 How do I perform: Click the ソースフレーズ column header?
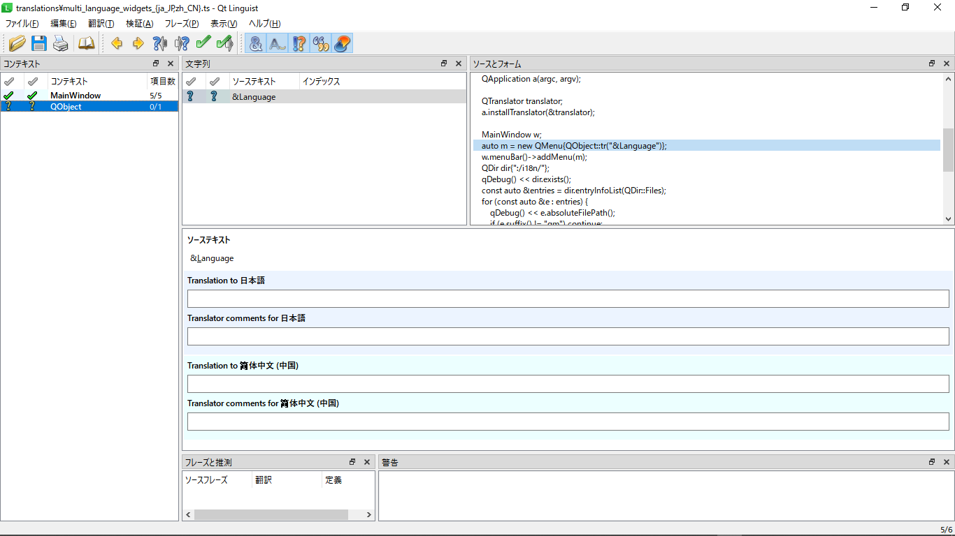[x=217, y=480]
